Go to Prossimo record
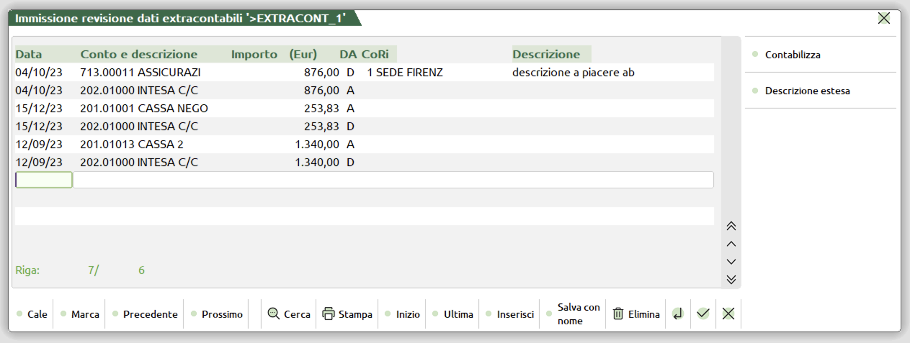 point(222,314)
